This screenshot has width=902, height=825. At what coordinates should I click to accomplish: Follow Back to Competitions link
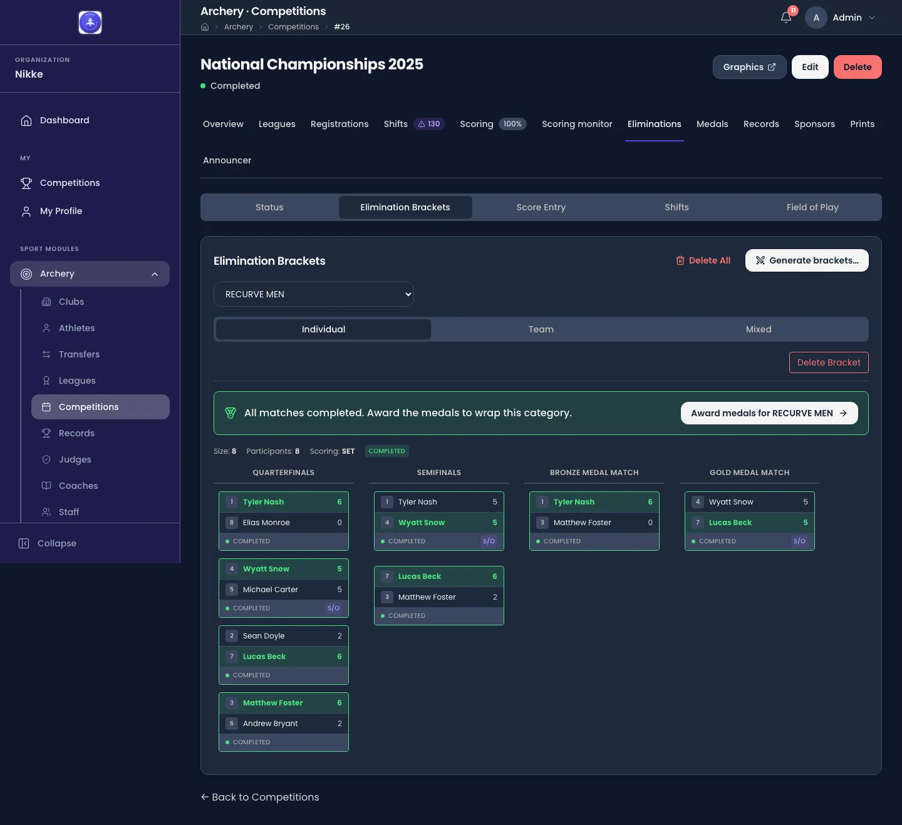[x=260, y=797]
